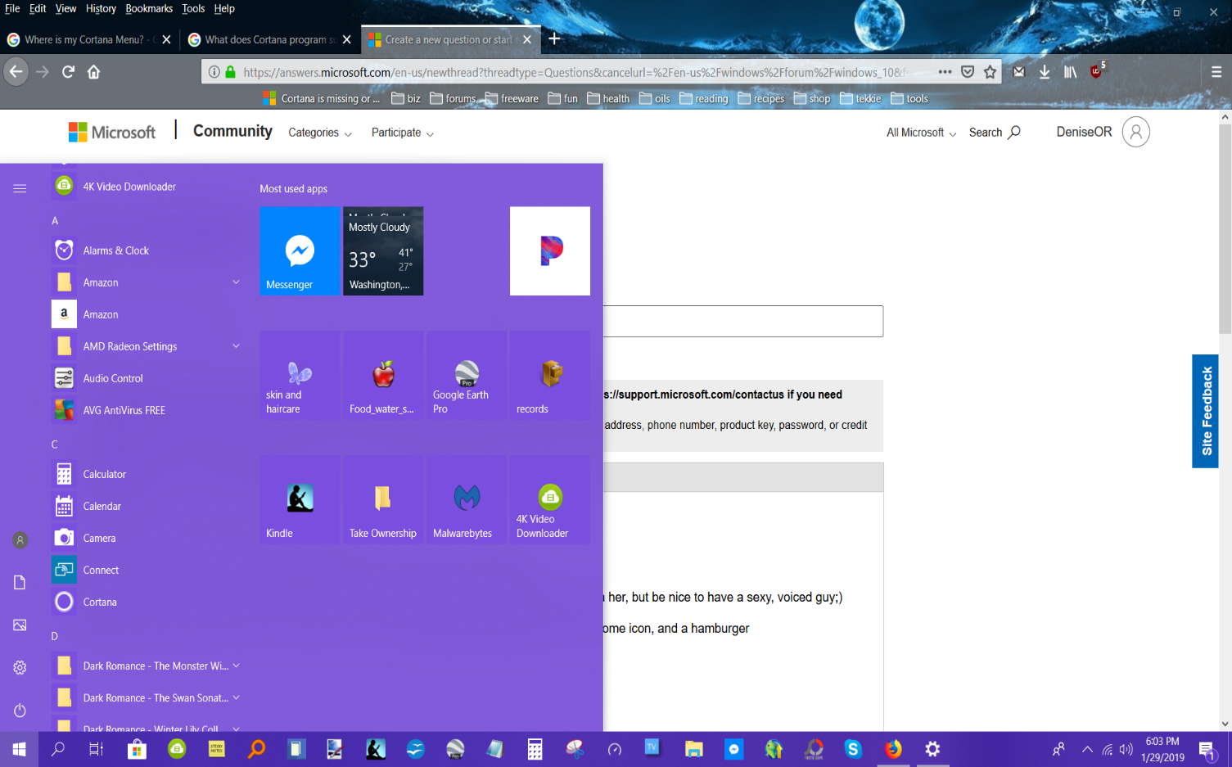Image resolution: width=1232 pixels, height=767 pixels.
Task: Click the user account icon in Start sidebar
Action: pyautogui.click(x=20, y=539)
